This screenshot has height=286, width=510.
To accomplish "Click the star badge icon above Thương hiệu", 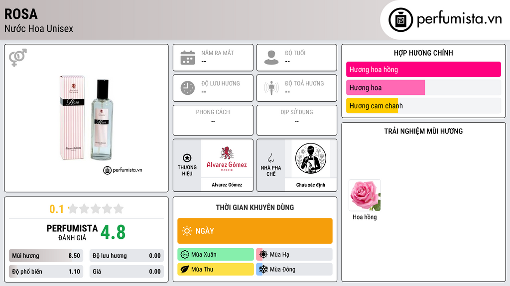I will 187,158.
